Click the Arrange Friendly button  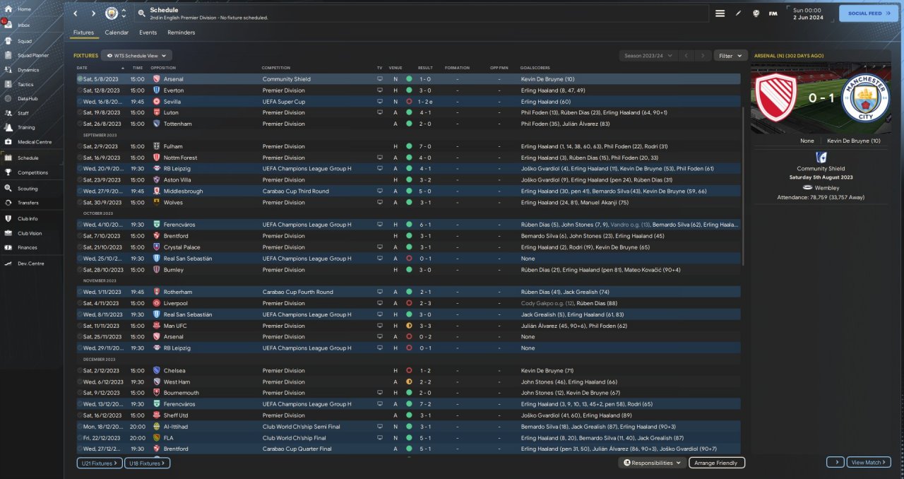coord(715,463)
